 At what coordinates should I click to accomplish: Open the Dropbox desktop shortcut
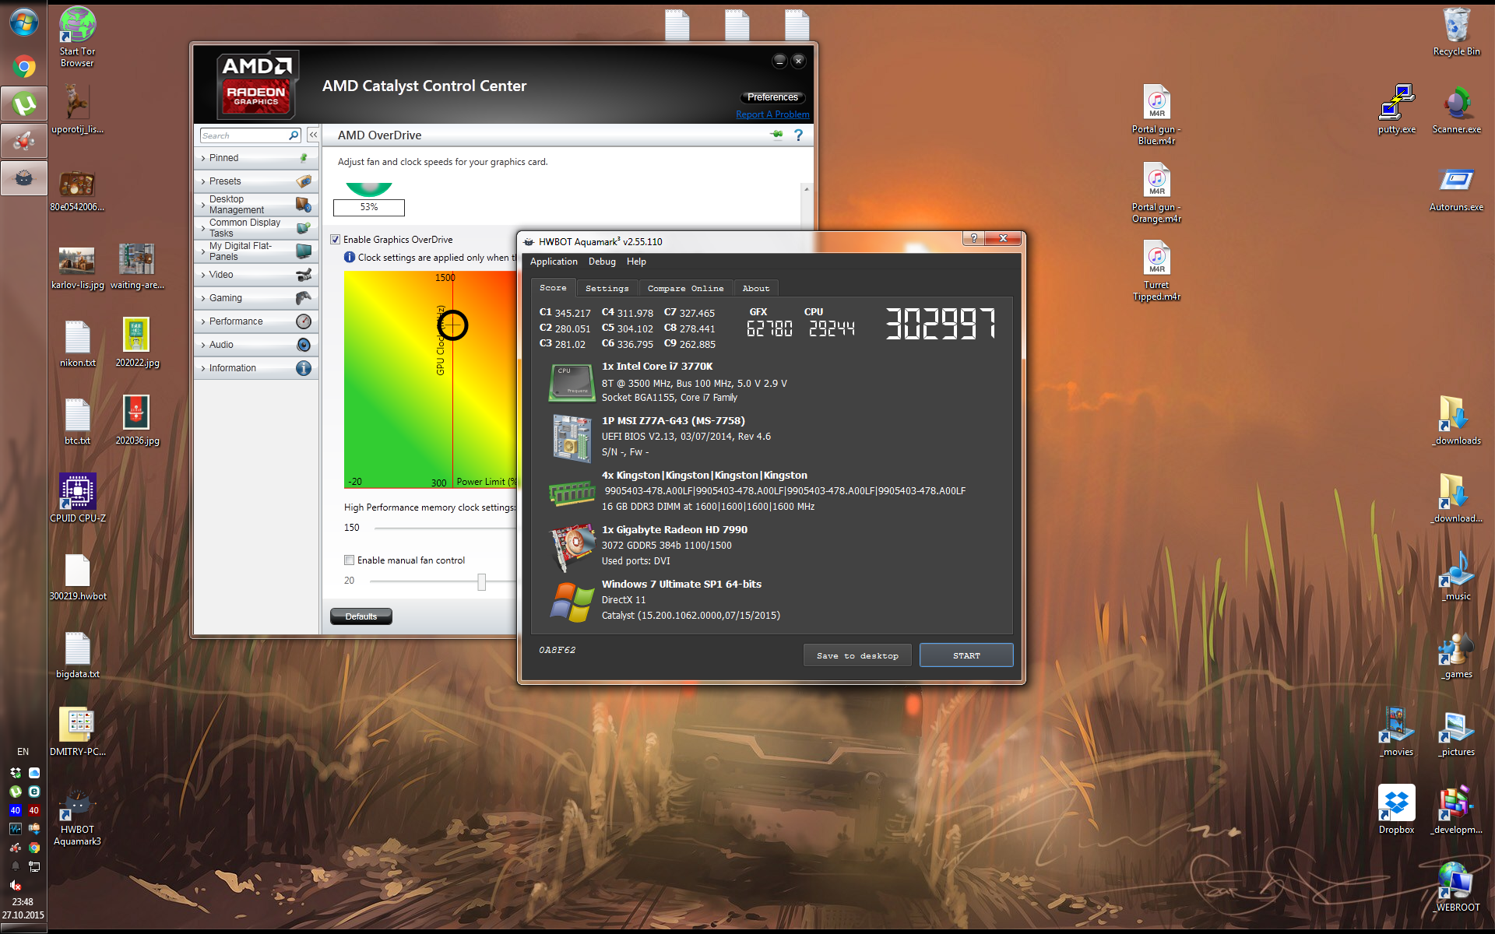pyautogui.click(x=1397, y=809)
